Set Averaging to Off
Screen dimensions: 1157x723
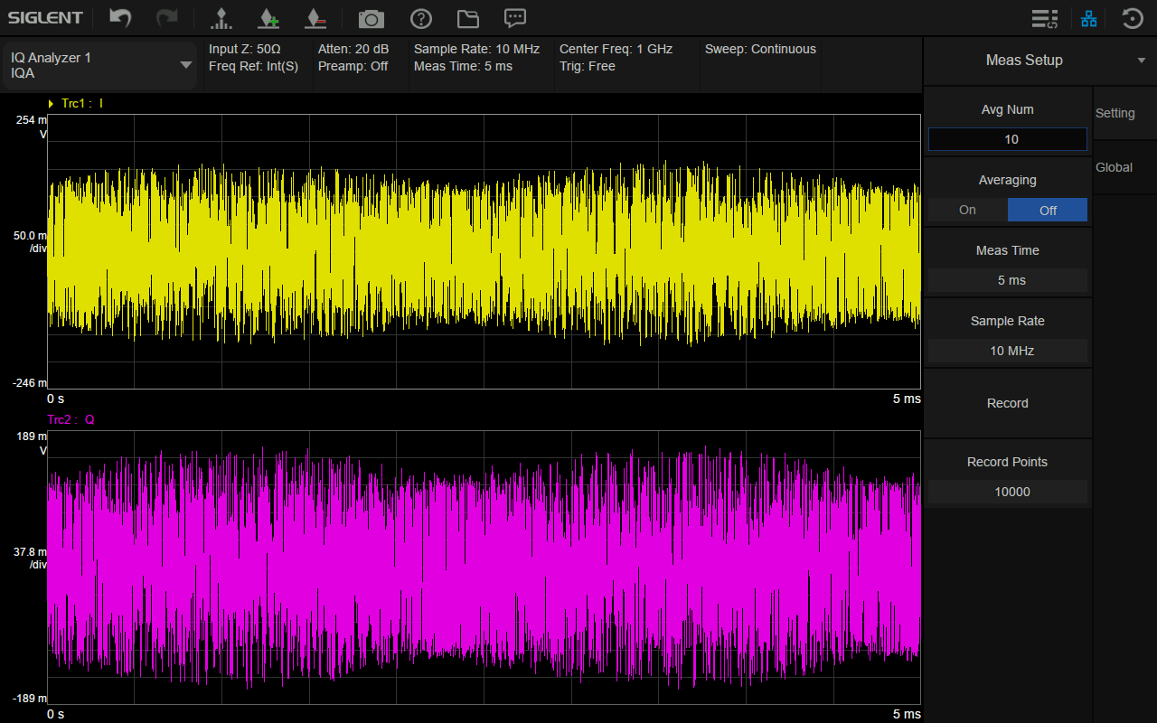coord(1048,210)
